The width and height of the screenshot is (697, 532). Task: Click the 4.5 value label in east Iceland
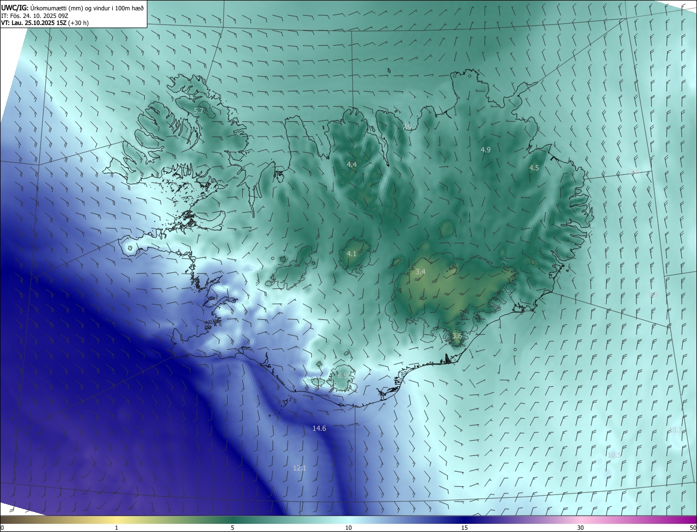click(534, 168)
